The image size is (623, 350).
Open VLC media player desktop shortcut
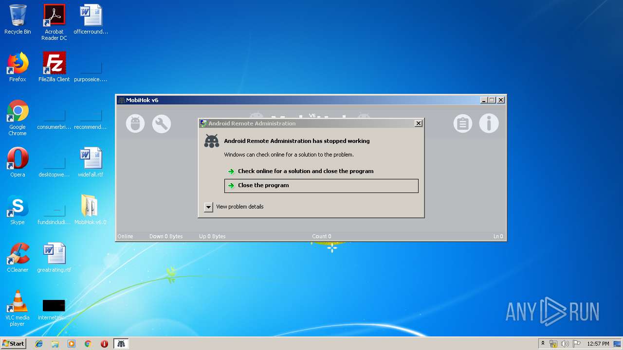click(18, 308)
